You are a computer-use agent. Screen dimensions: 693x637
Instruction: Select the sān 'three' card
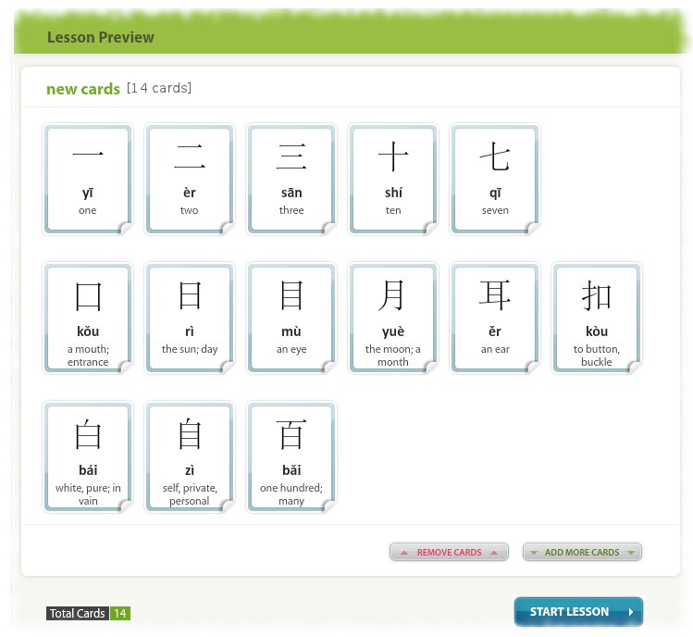pyautogui.click(x=291, y=180)
